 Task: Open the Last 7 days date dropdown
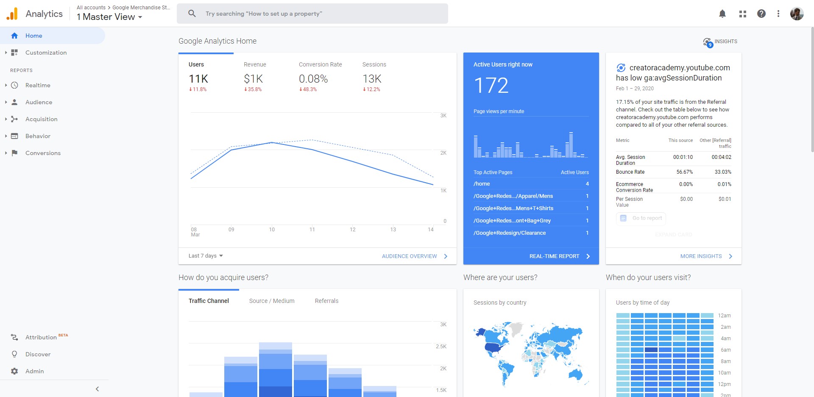(x=206, y=256)
